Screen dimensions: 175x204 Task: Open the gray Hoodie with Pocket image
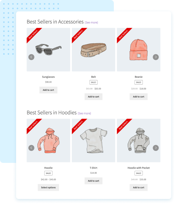click(x=138, y=140)
